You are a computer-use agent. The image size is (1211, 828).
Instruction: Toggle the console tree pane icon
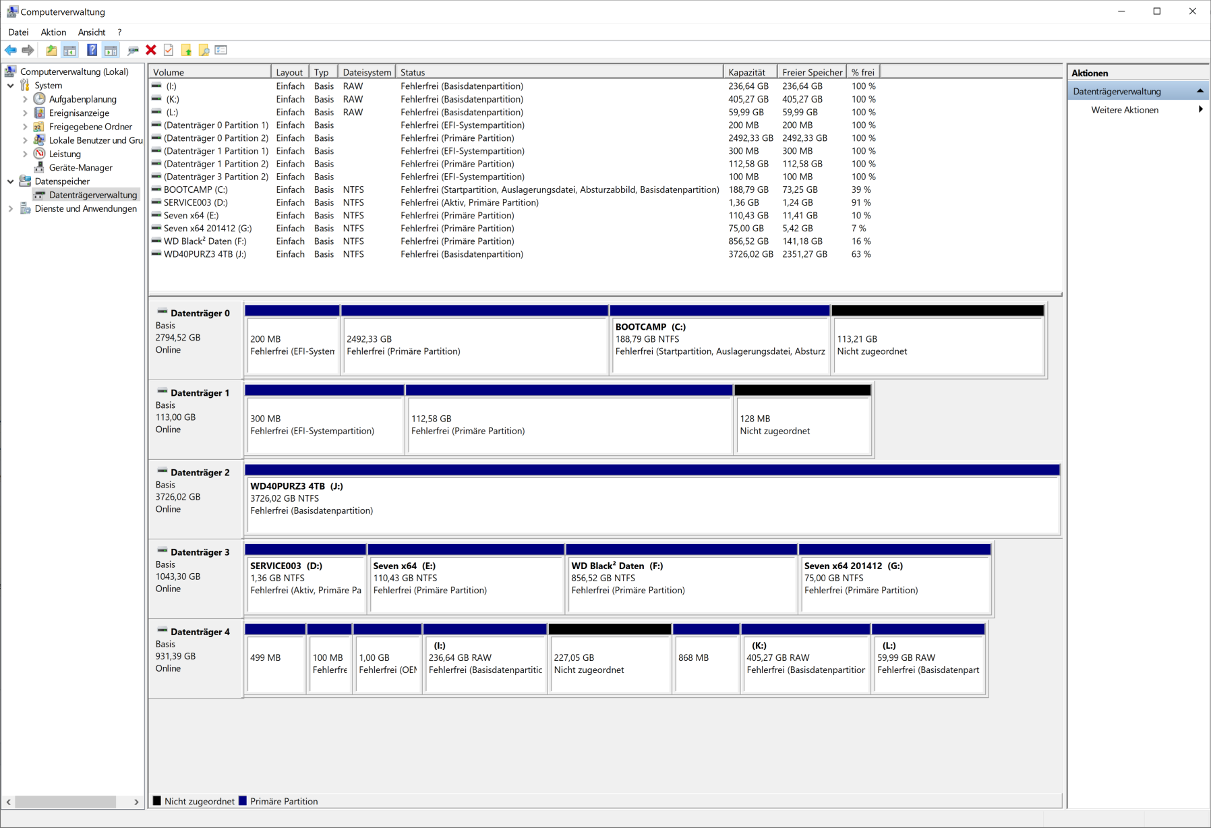pyautogui.click(x=69, y=50)
